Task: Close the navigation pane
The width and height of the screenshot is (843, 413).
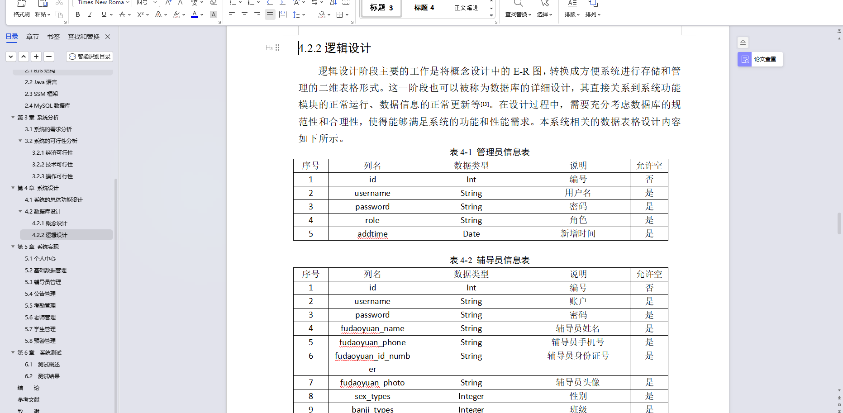Action: tap(108, 37)
